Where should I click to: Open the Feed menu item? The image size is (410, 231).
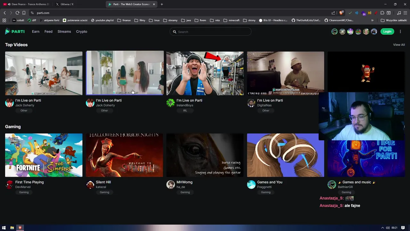point(48,31)
